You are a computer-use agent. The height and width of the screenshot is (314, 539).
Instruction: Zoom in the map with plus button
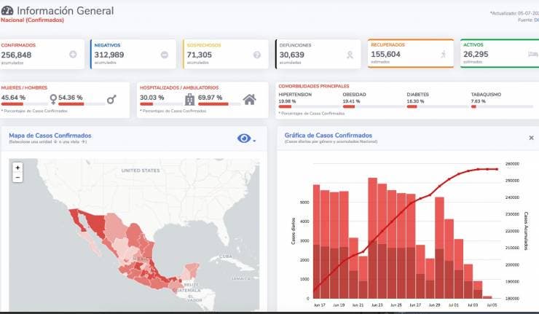tap(18, 168)
